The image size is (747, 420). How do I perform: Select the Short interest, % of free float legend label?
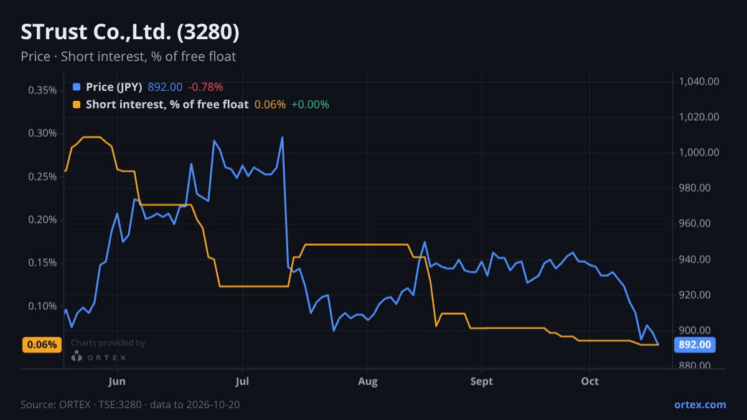167,105
